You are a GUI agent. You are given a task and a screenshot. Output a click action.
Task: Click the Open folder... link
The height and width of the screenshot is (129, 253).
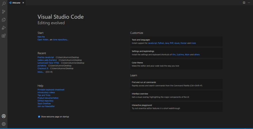(x=43, y=40)
